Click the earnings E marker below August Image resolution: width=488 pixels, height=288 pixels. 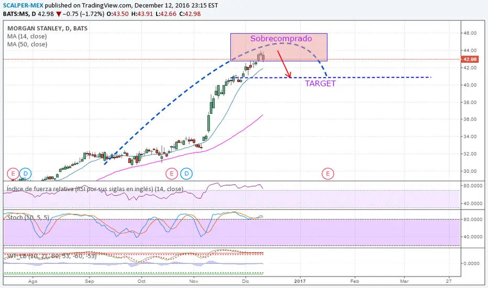click(13, 173)
